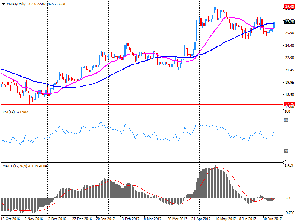Select the OHLC values 26.56 27.87 26.56 27.28

pyautogui.click(x=46, y=4)
